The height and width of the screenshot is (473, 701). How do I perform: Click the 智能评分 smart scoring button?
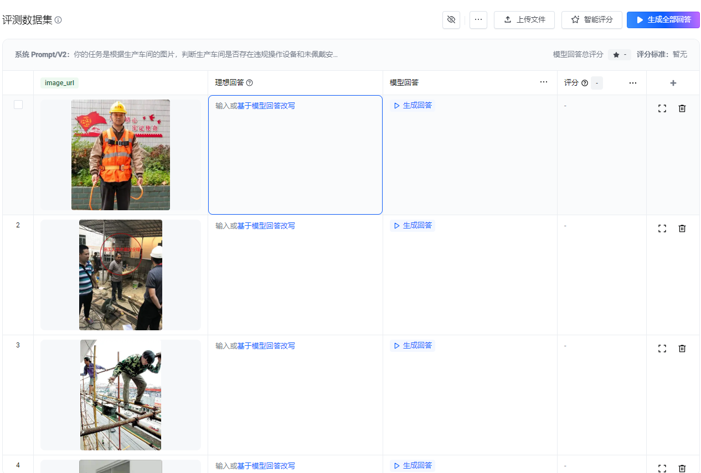(x=592, y=20)
